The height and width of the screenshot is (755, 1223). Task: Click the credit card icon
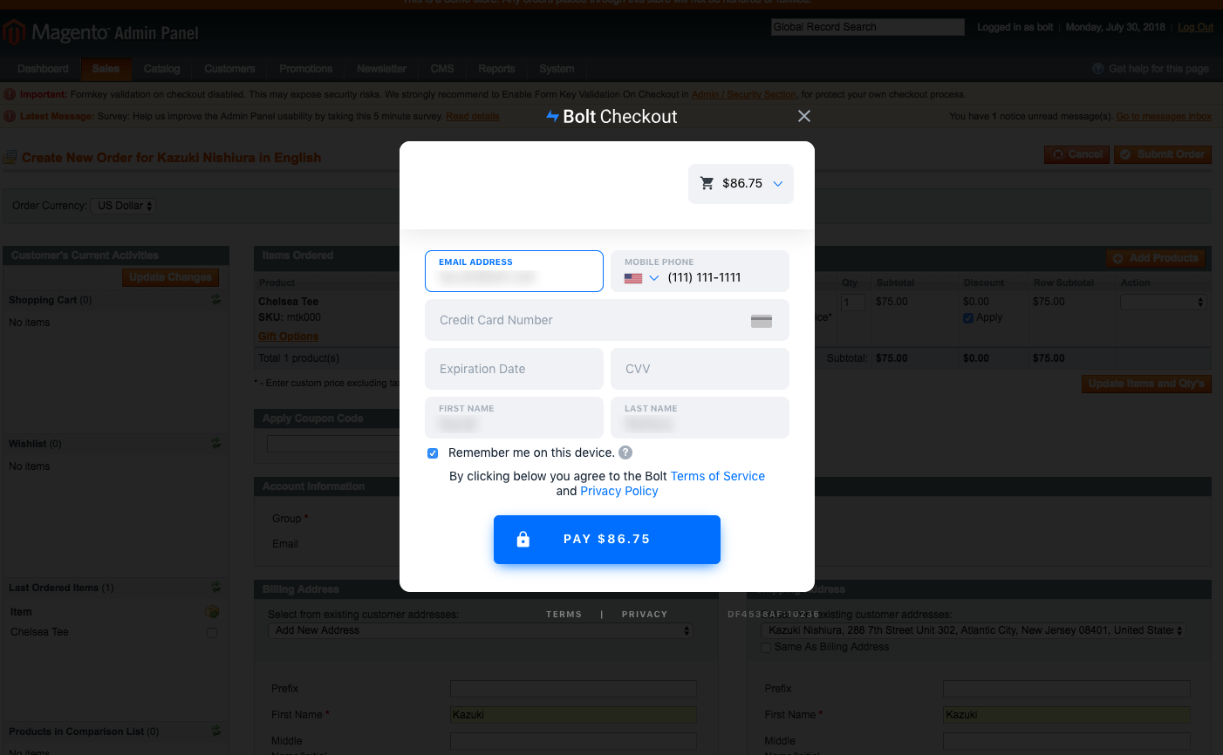click(x=762, y=321)
